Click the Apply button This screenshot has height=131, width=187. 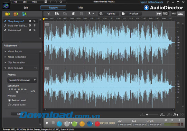point(20,114)
